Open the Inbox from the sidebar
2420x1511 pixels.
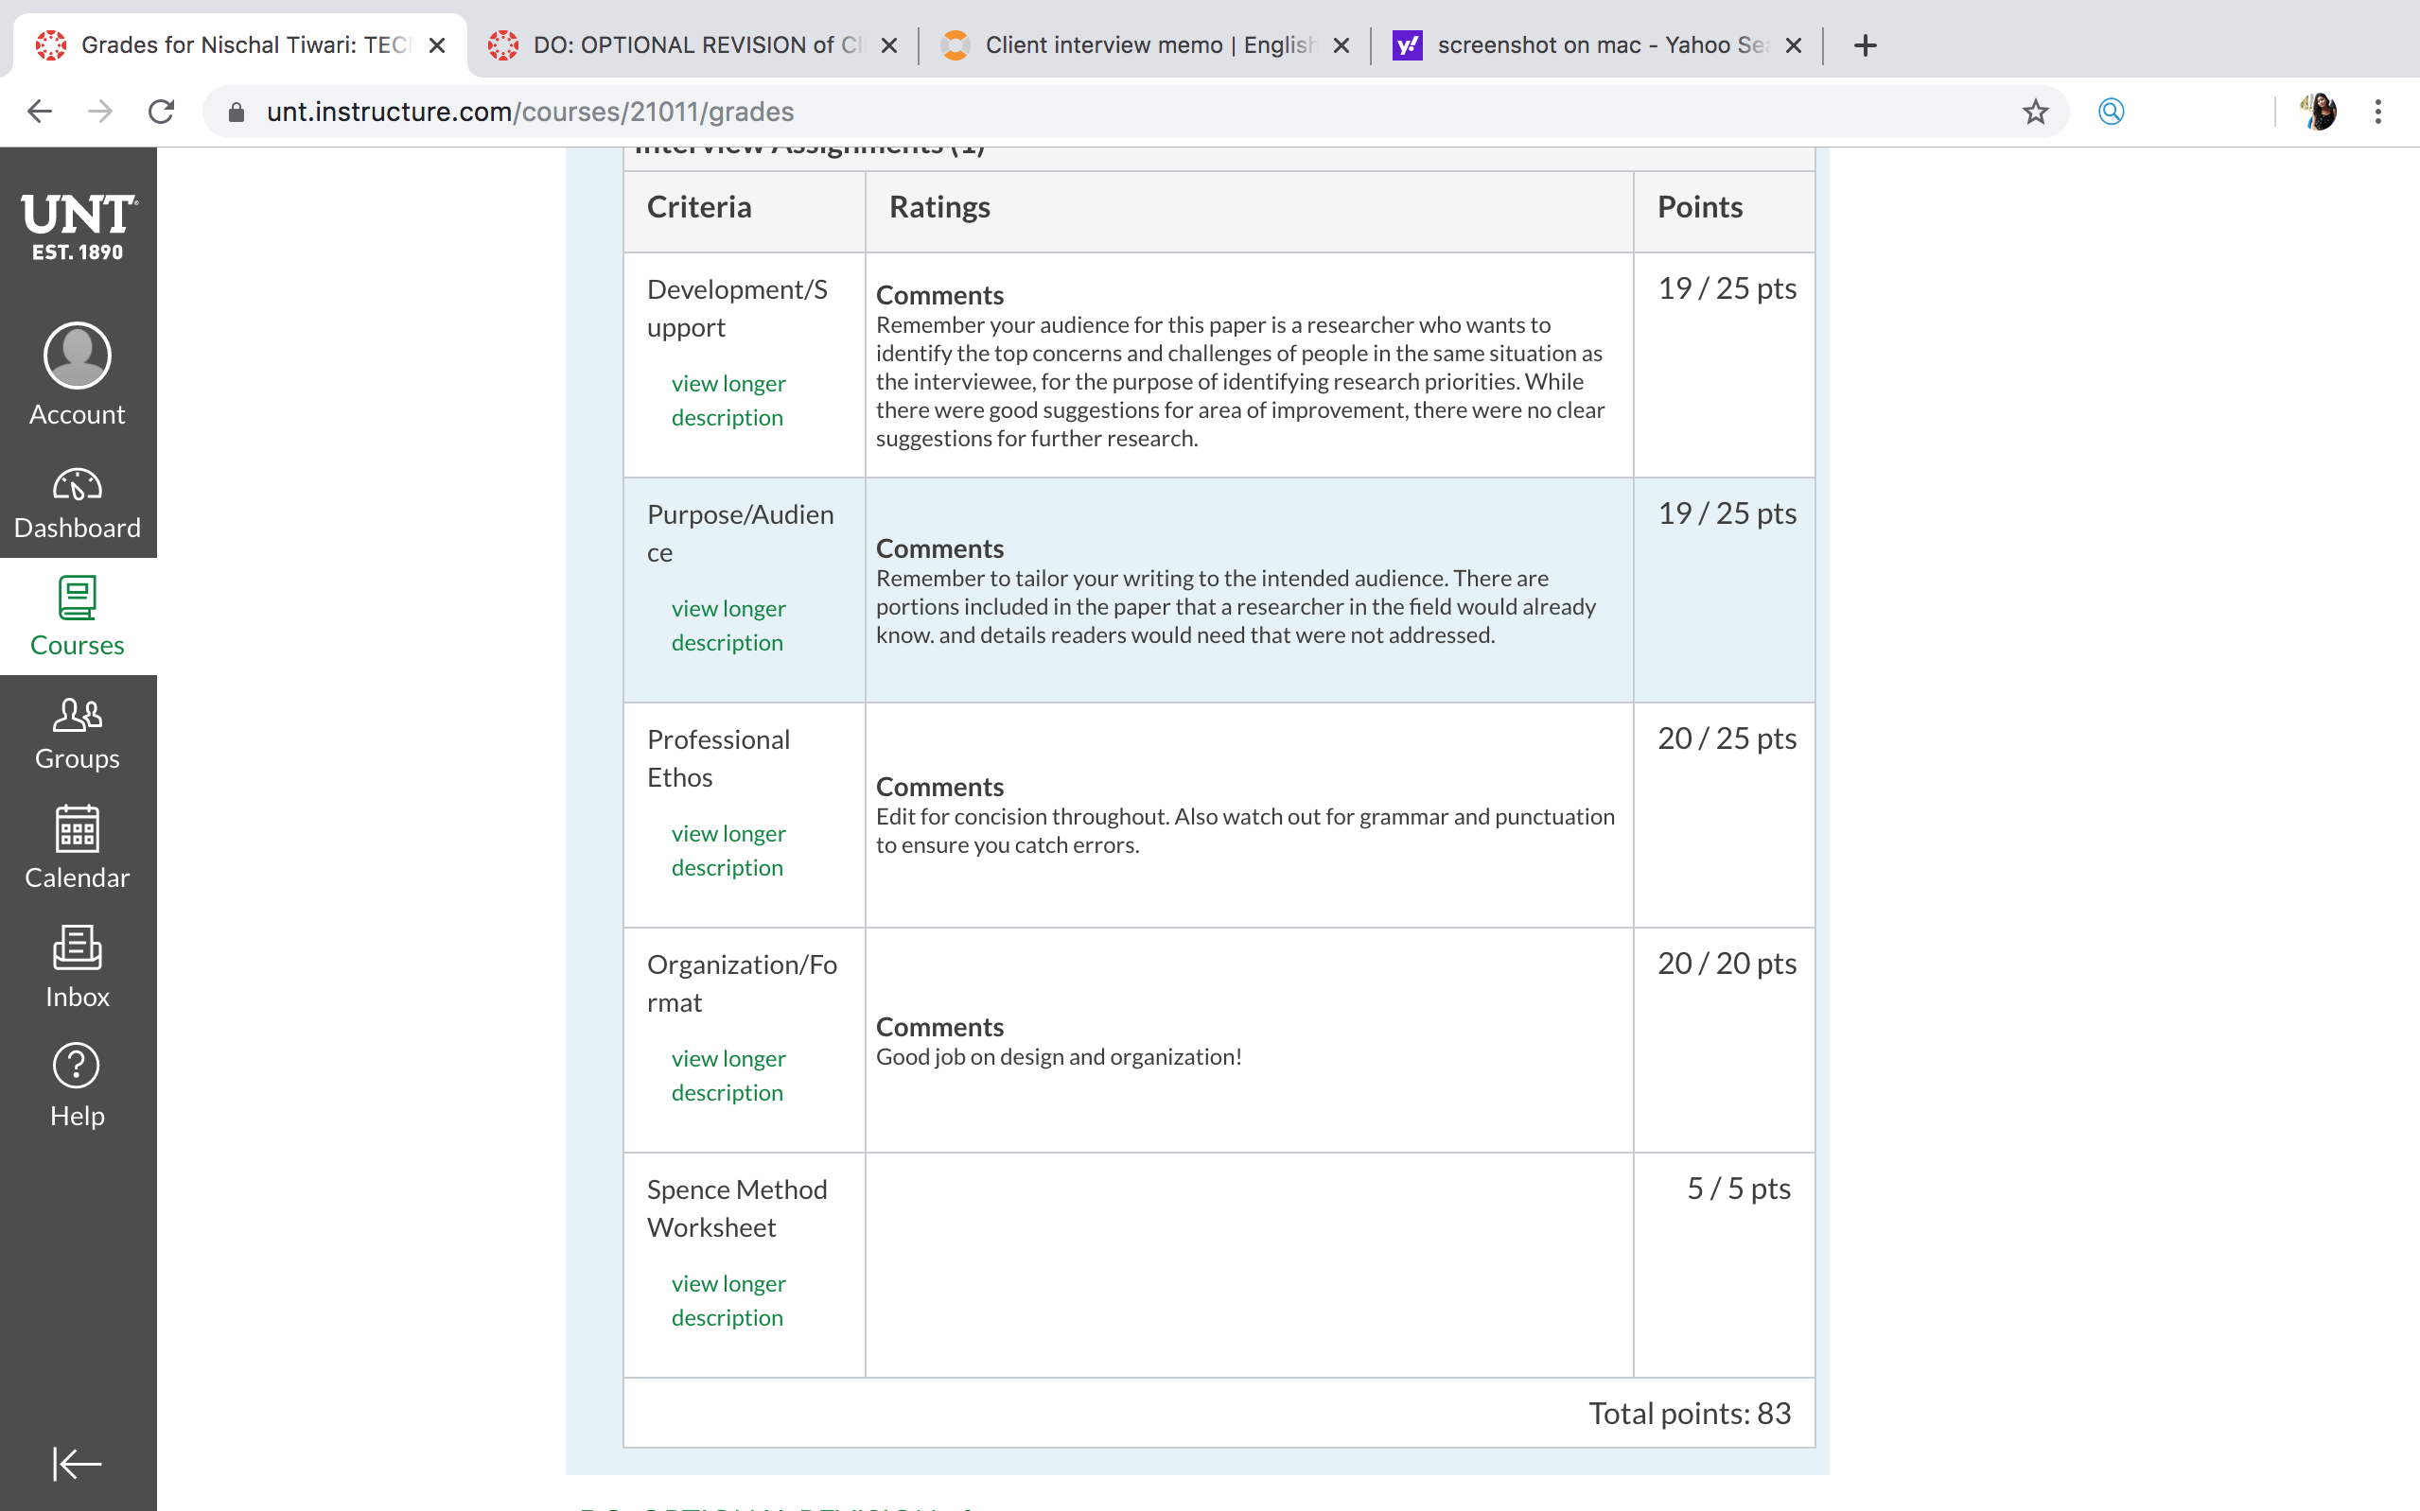(x=77, y=967)
